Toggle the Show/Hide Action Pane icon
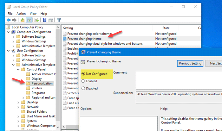This screenshot has width=222, height=131. point(51,20)
